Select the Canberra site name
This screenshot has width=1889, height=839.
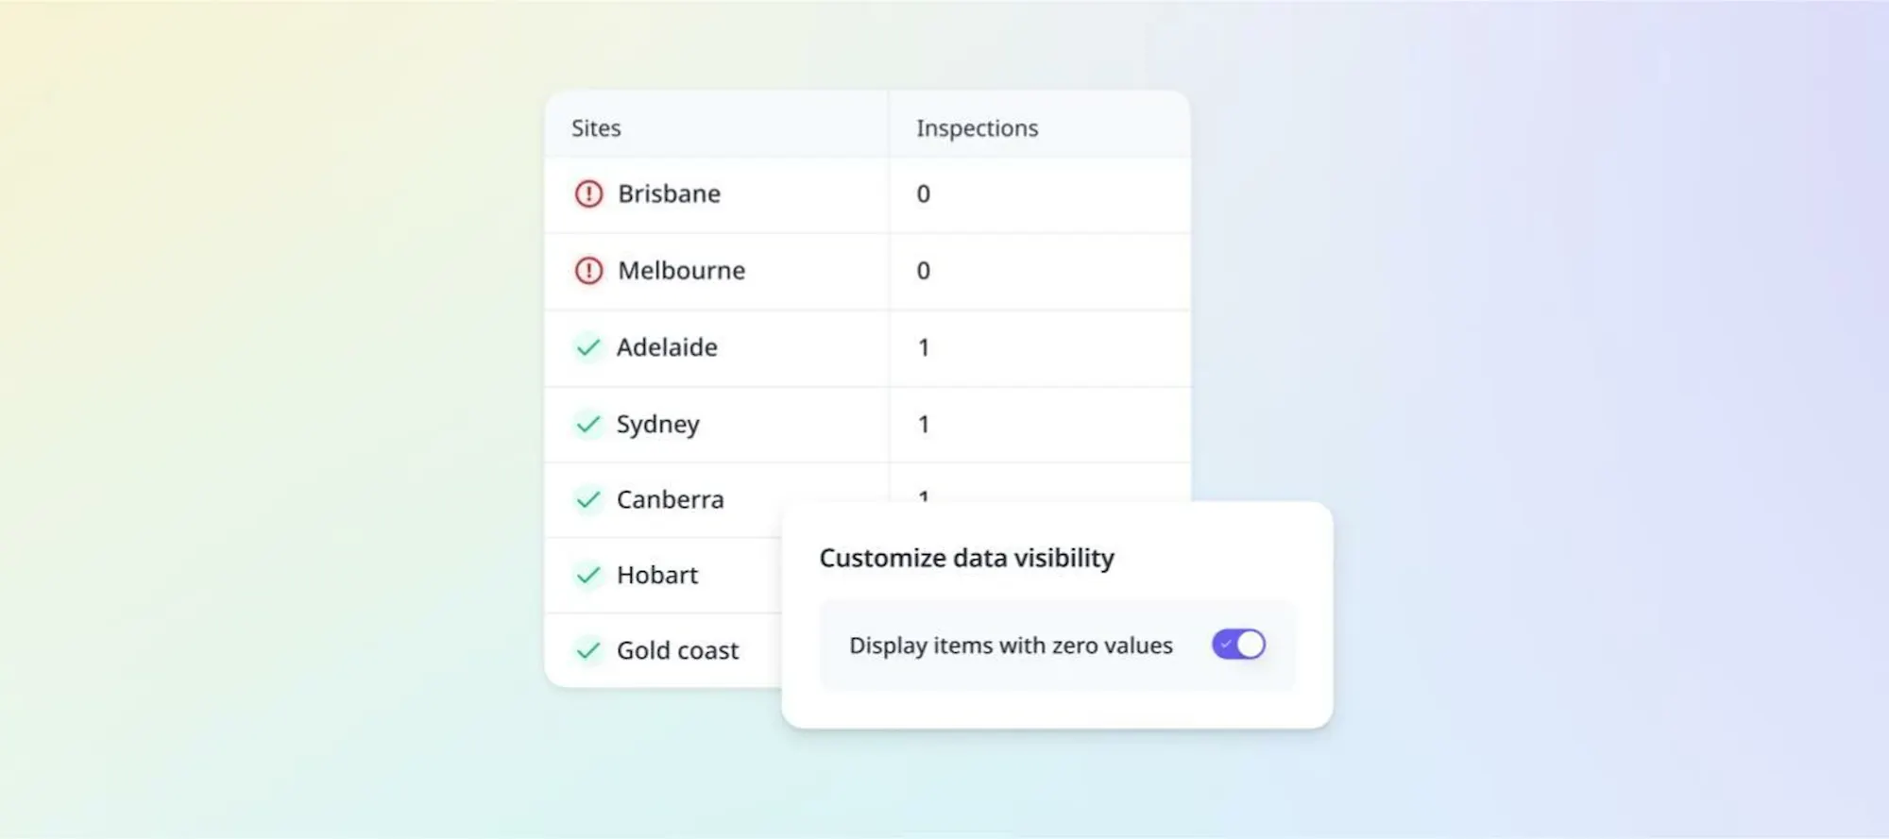(670, 499)
